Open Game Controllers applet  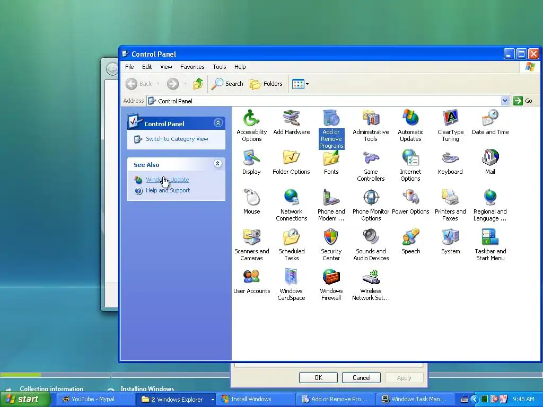(x=371, y=165)
